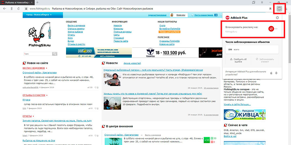Click 'Сообщить об ошибке' button
This screenshot has height=145, width=291.
coord(238,60)
